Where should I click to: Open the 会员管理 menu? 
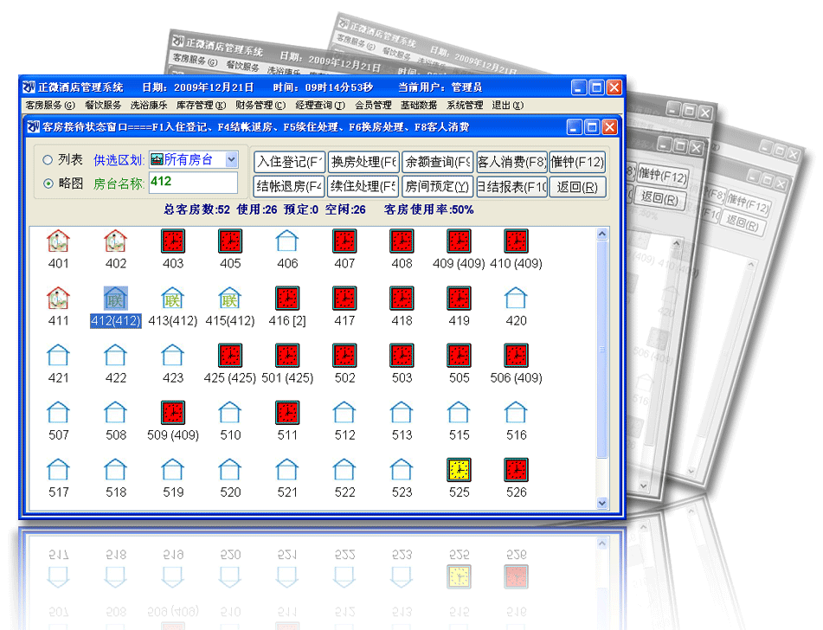373,106
